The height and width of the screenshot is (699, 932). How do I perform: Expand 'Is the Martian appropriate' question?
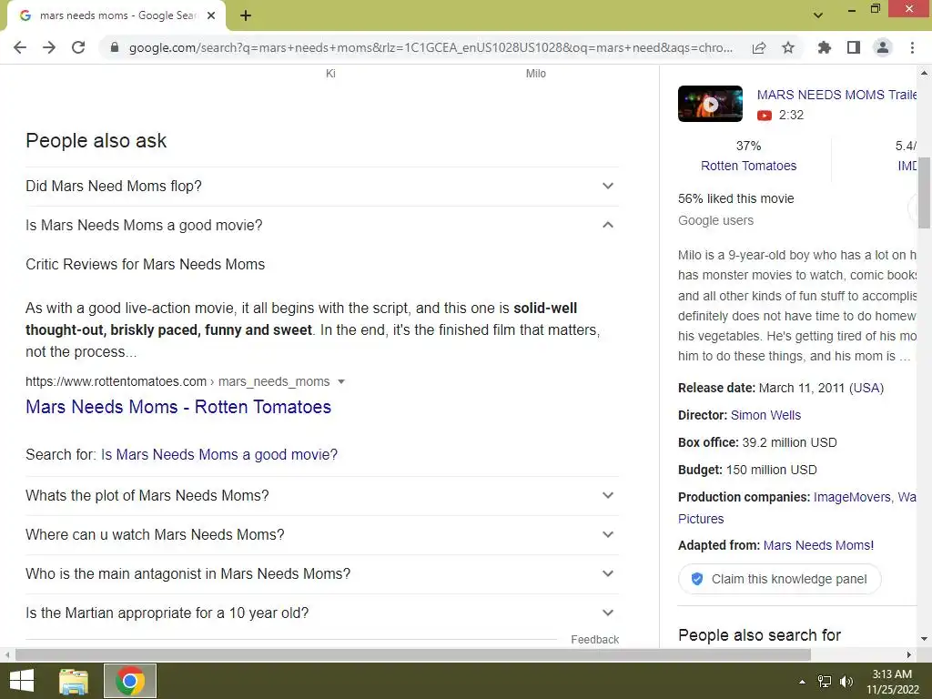[322, 613]
